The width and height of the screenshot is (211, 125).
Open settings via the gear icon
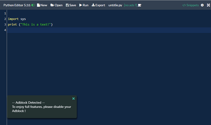(x=202, y=5)
